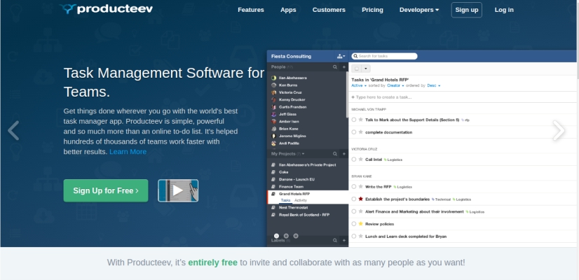Click the Logistics label on 'Call Intel'
This screenshot has height=280, width=579.
tap(393, 160)
